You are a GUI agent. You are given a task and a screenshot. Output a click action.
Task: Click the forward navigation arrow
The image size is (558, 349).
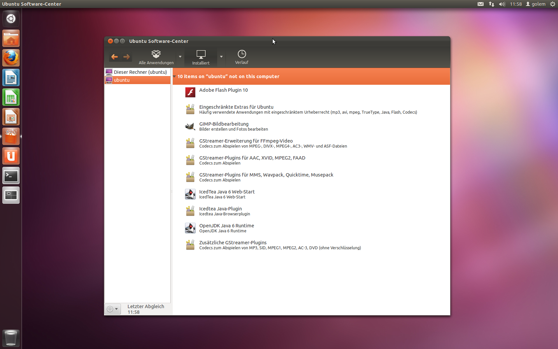point(127,57)
